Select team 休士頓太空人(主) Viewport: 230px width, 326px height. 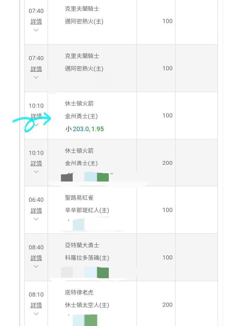pos(87,305)
